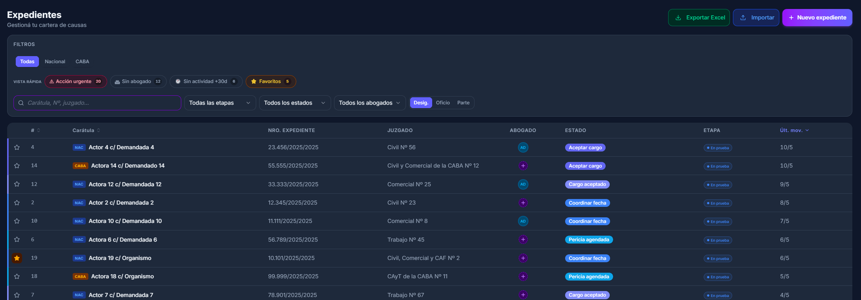Favorite the Actora 12 c/ Demandada 12 row
Viewport: 861px width, 300px height.
point(17,184)
